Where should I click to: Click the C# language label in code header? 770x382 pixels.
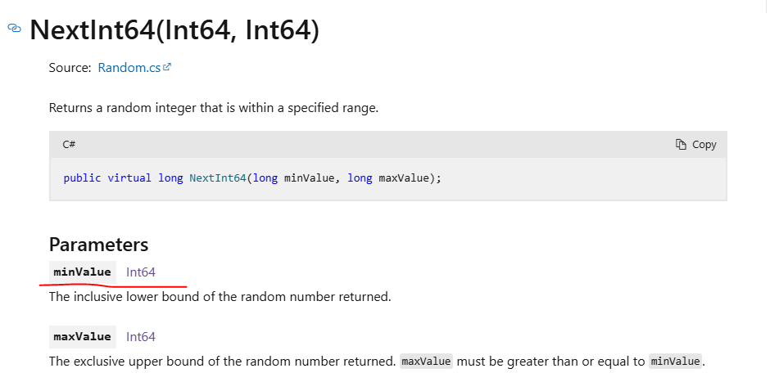pyautogui.click(x=69, y=144)
